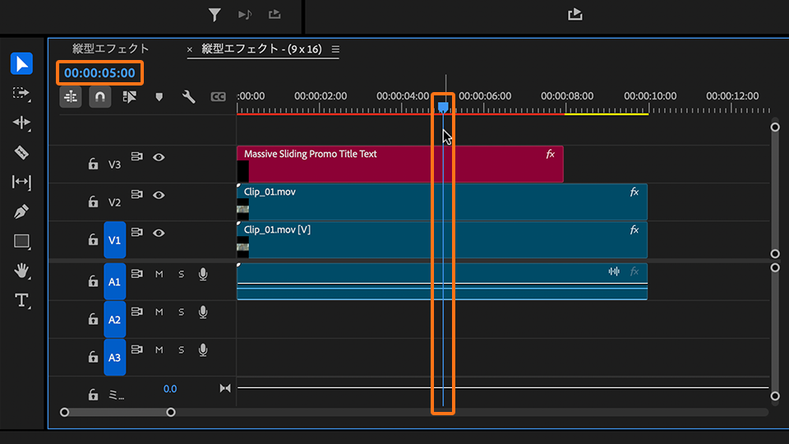789x444 pixels.
Task: Open the filter funnel options
Action: coord(215,14)
